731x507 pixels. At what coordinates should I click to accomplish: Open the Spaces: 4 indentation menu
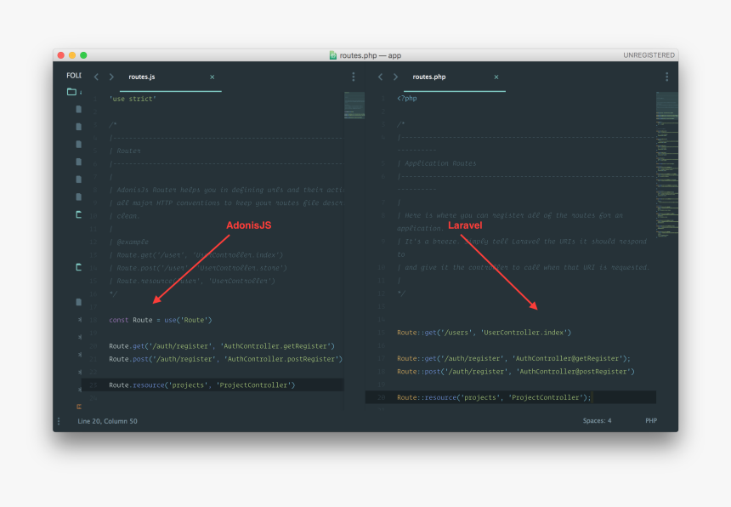click(x=597, y=420)
